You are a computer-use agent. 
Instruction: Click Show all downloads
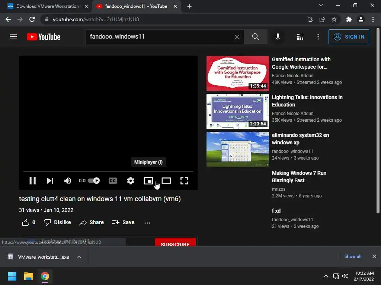tap(353, 256)
